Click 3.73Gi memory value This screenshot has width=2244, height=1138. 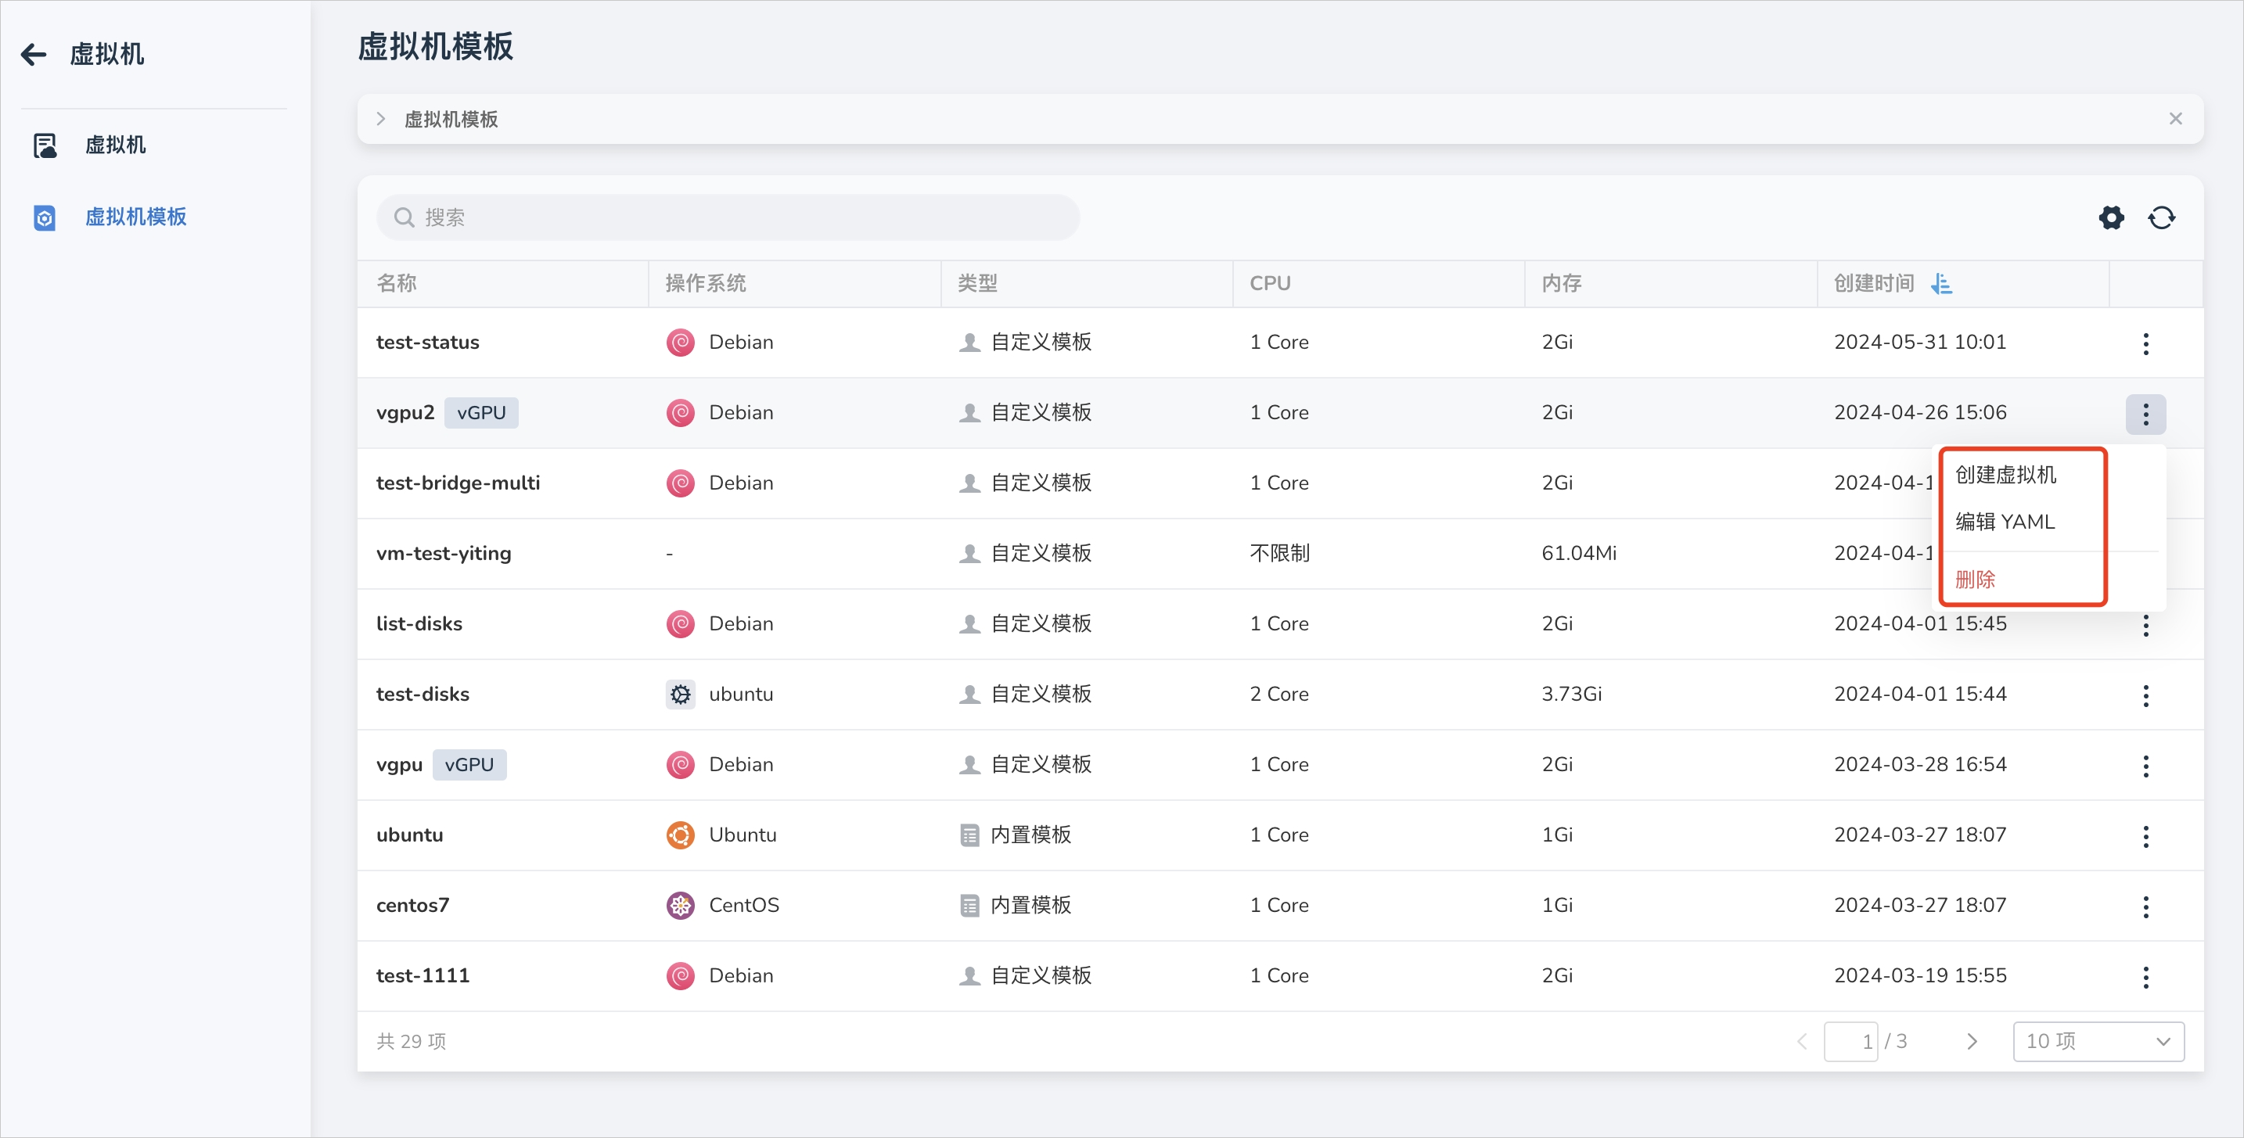point(1571,694)
